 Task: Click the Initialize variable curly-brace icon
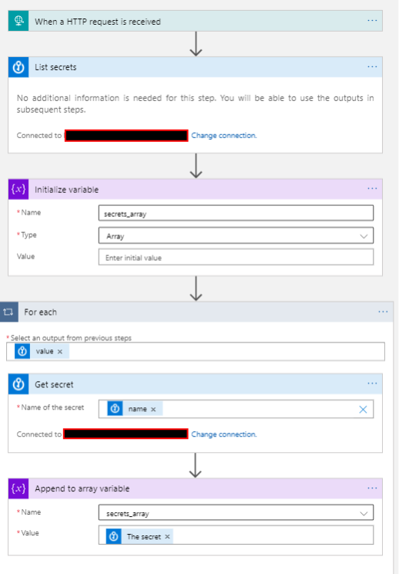tap(18, 189)
